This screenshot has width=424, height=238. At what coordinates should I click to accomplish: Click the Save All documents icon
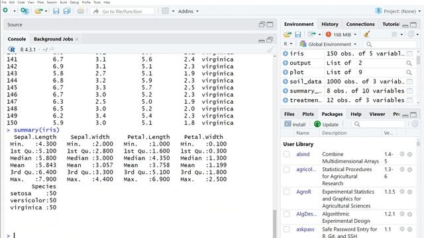[x=67, y=11]
